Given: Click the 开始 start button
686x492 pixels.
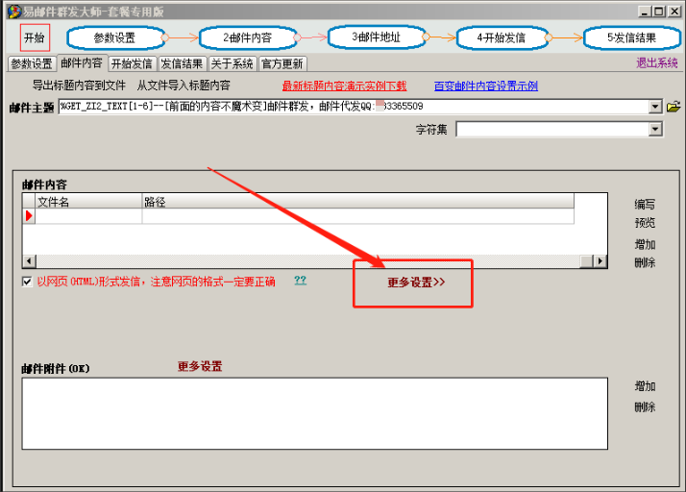Looking at the screenshot, I should click(35, 37).
